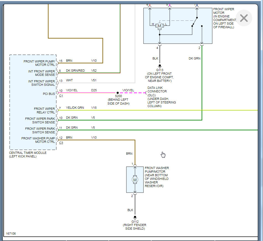Click the 'CENTRAL TIMER MODULE' caption
Image resolution: width=263 pixels, height=241 pixels.
tap(28, 153)
